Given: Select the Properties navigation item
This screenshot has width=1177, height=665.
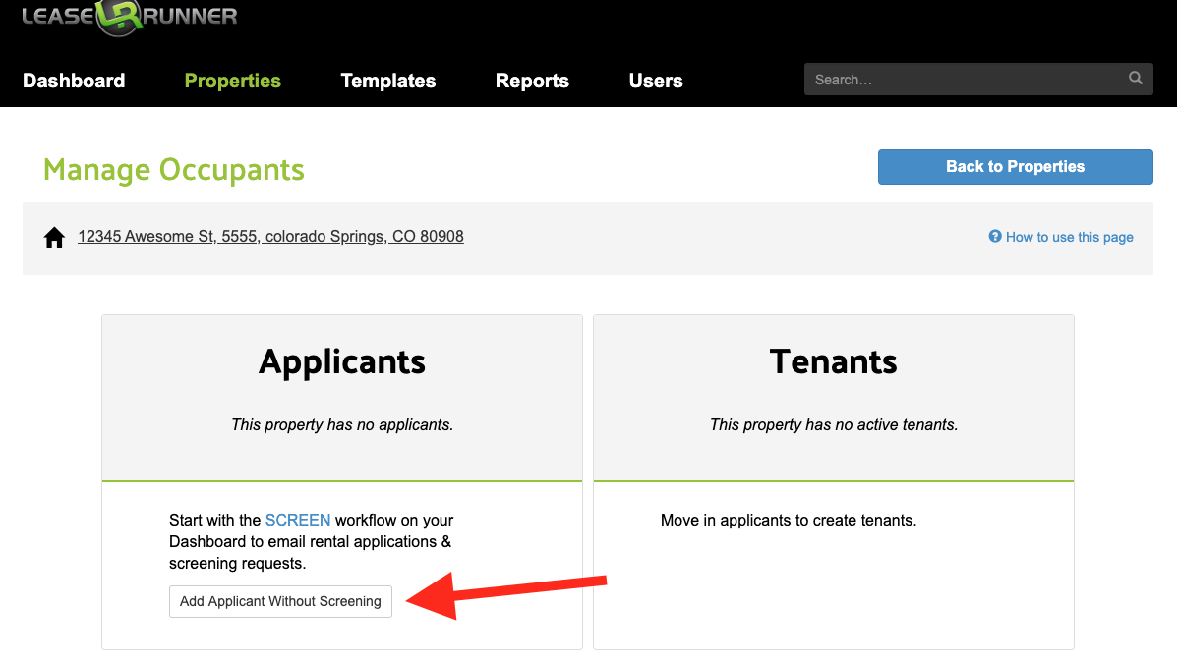Looking at the screenshot, I should (x=233, y=81).
